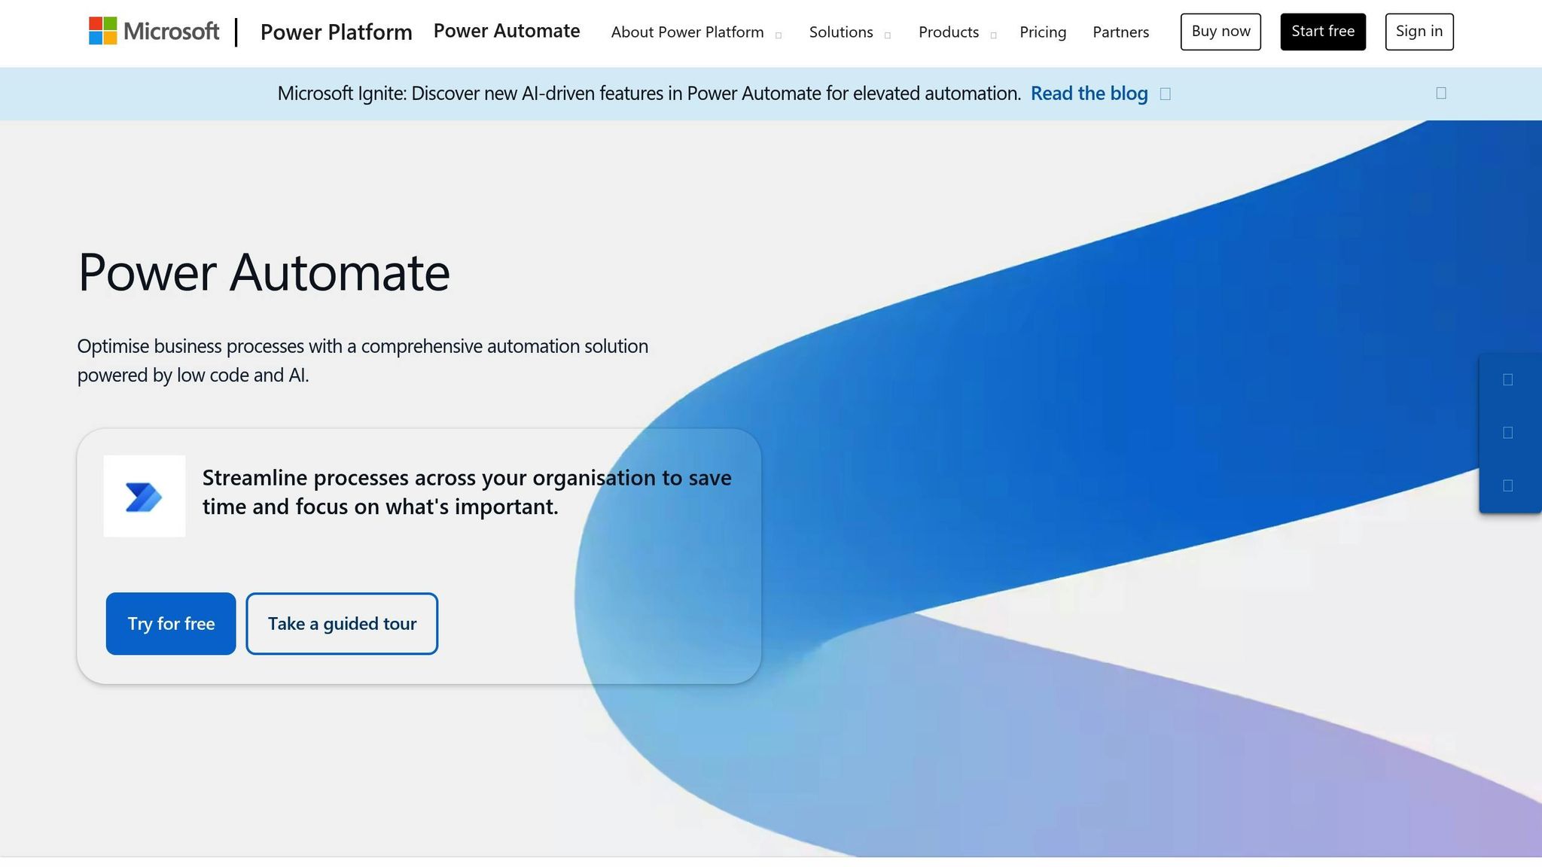This screenshot has width=1542, height=867.
Task: Click the top icon on the blue side panel
Action: (x=1508, y=379)
